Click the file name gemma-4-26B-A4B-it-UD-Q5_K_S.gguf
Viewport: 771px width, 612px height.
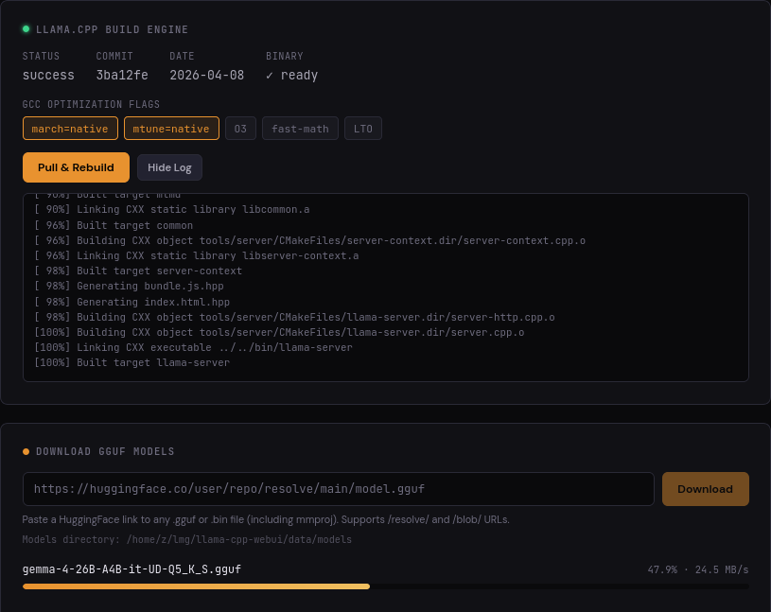pos(131,569)
